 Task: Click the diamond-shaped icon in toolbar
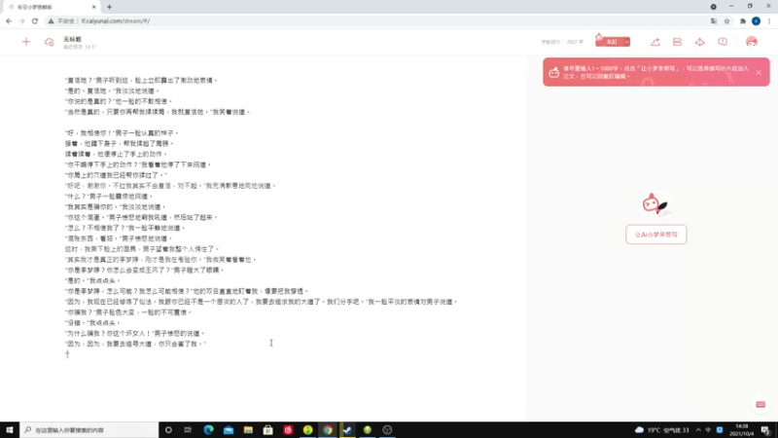[699, 42]
